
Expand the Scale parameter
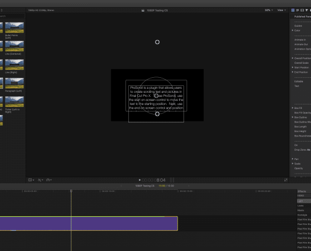tap(292, 164)
